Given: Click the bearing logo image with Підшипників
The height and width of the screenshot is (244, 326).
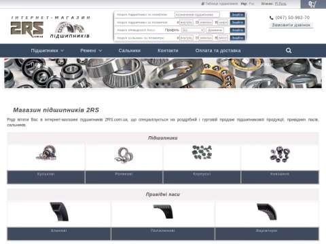Looking at the screenshot, I should [70, 30].
